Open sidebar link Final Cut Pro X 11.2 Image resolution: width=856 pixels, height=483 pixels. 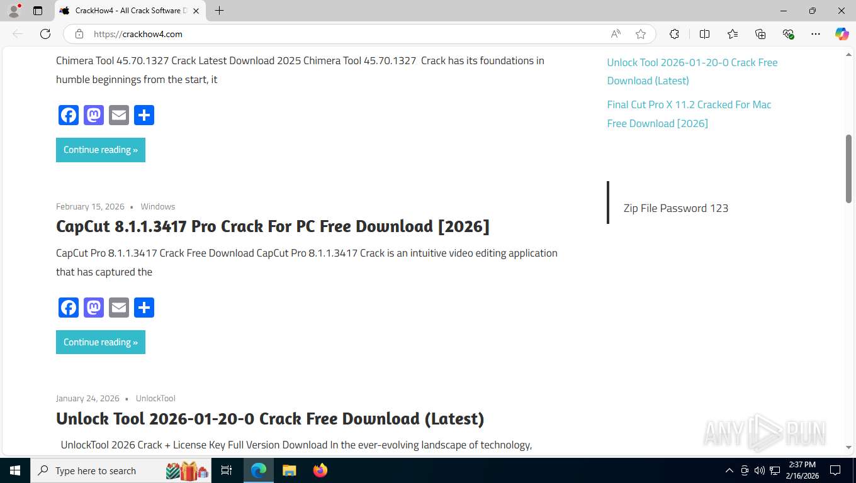689,114
